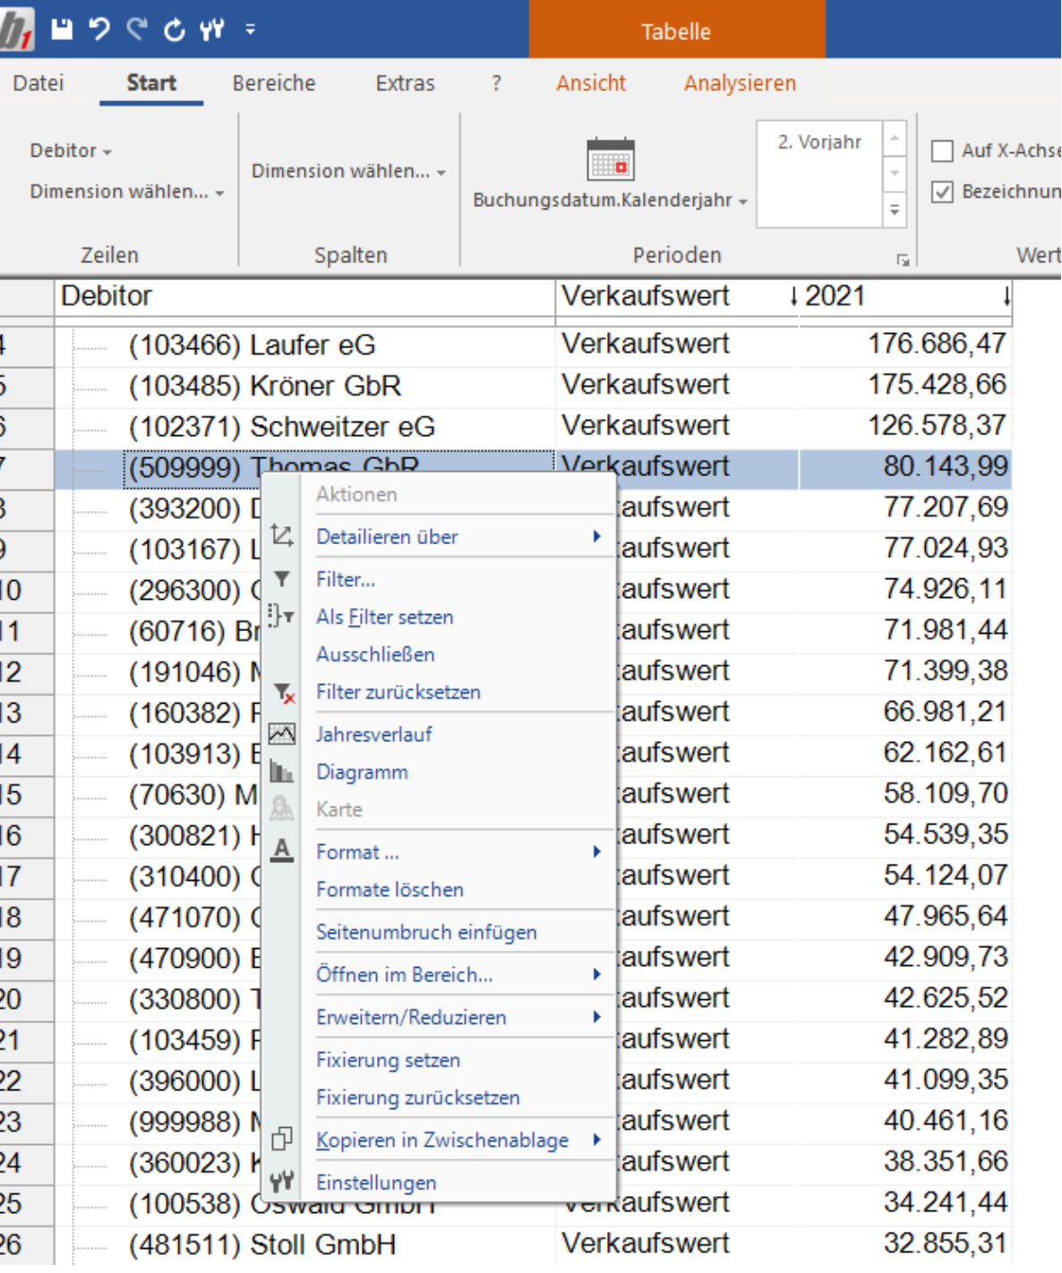This screenshot has height=1273, width=1062.
Task: Open Buchungsdatum.Kalenderjahr dropdown
Action: [610, 201]
